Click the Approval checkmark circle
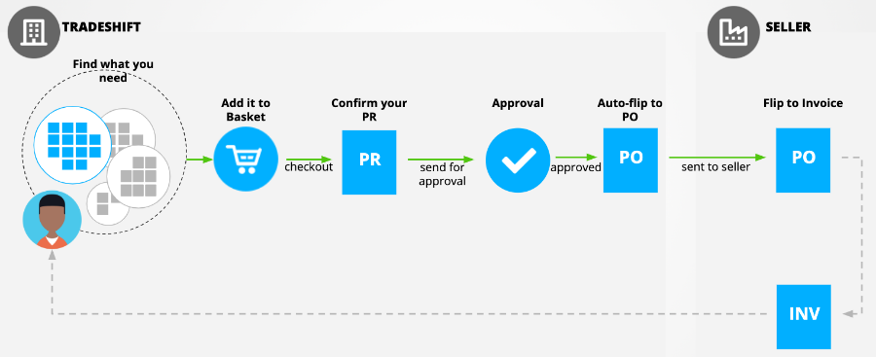Image resolution: width=876 pixels, height=357 pixels. pos(518,160)
